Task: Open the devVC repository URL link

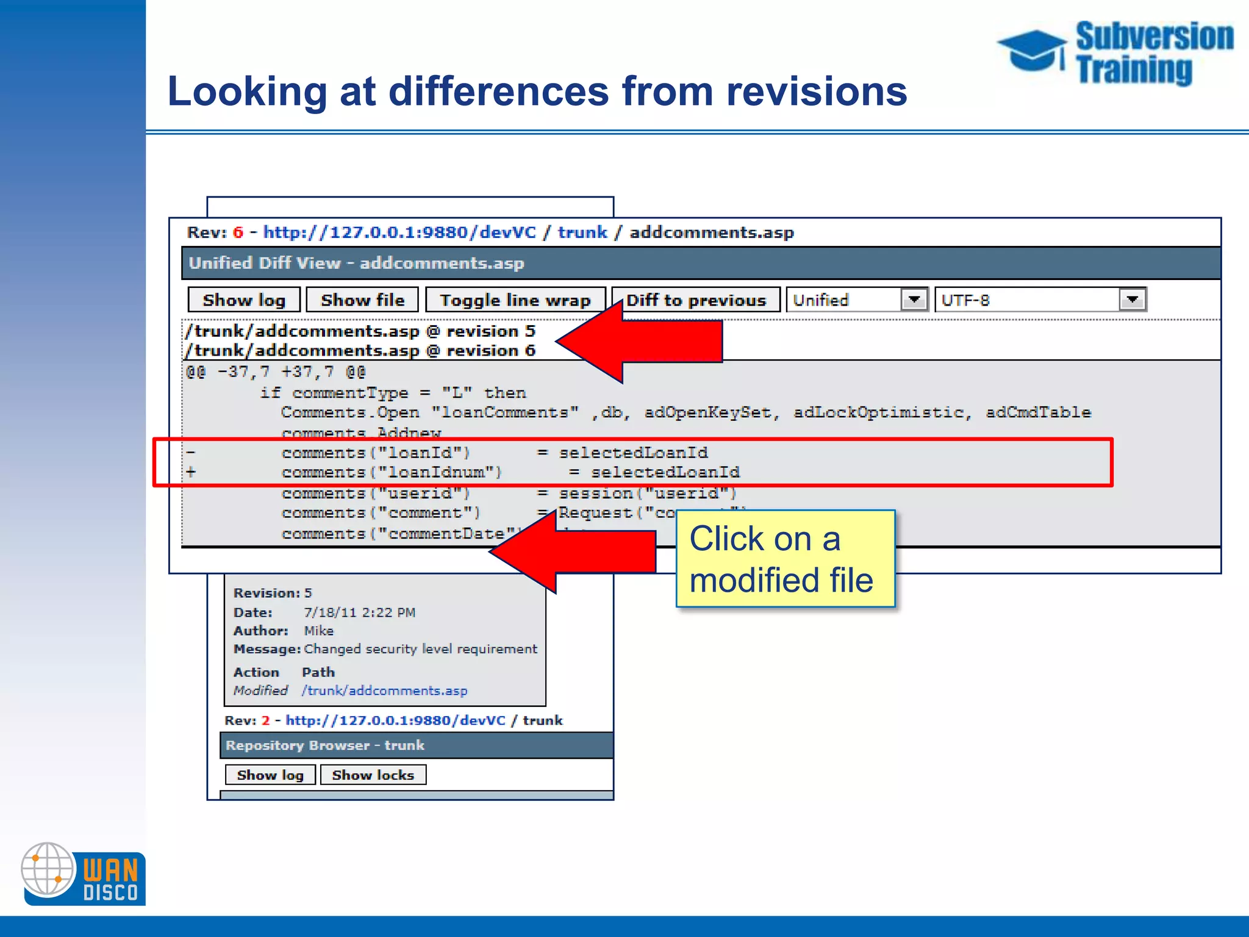Action: [x=399, y=232]
